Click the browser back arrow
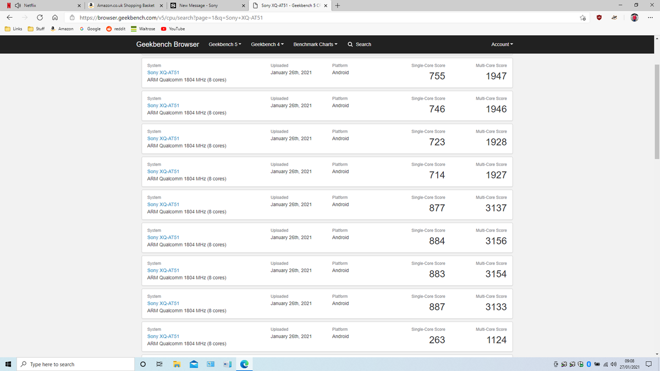The height and width of the screenshot is (371, 660). coord(9,18)
